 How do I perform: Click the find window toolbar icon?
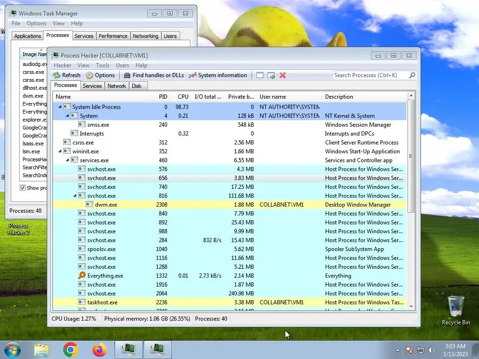click(x=260, y=75)
